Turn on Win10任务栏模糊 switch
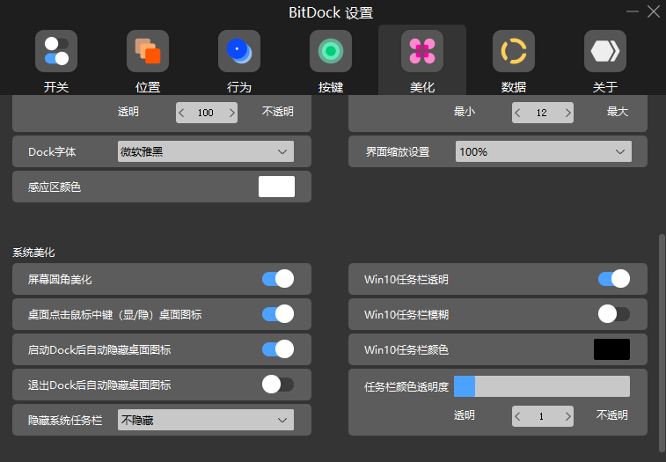This screenshot has width=666, height=462. 614,314
